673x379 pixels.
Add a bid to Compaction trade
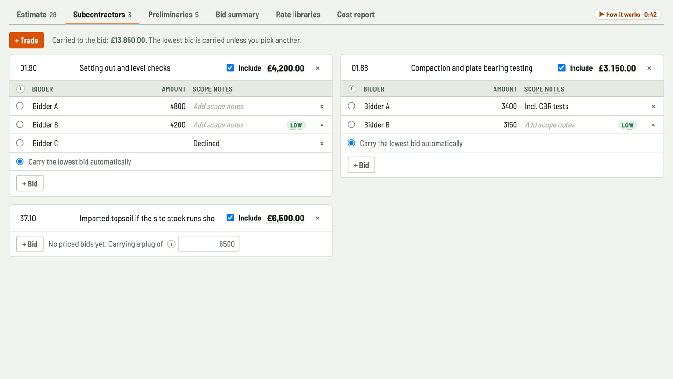(361, 165)
